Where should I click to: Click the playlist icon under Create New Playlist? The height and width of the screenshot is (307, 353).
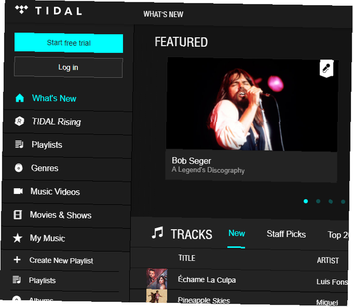point(17,280)
